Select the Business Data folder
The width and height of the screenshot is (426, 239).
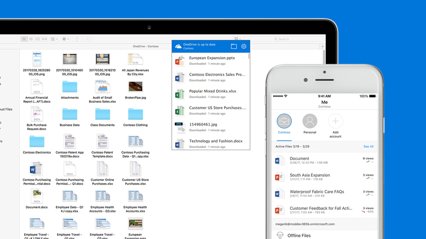point(69,117)
